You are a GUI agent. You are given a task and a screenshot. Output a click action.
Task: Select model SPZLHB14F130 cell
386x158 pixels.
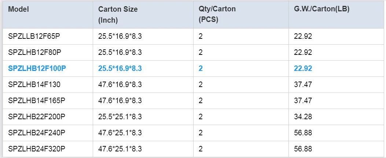pos(34,84)
